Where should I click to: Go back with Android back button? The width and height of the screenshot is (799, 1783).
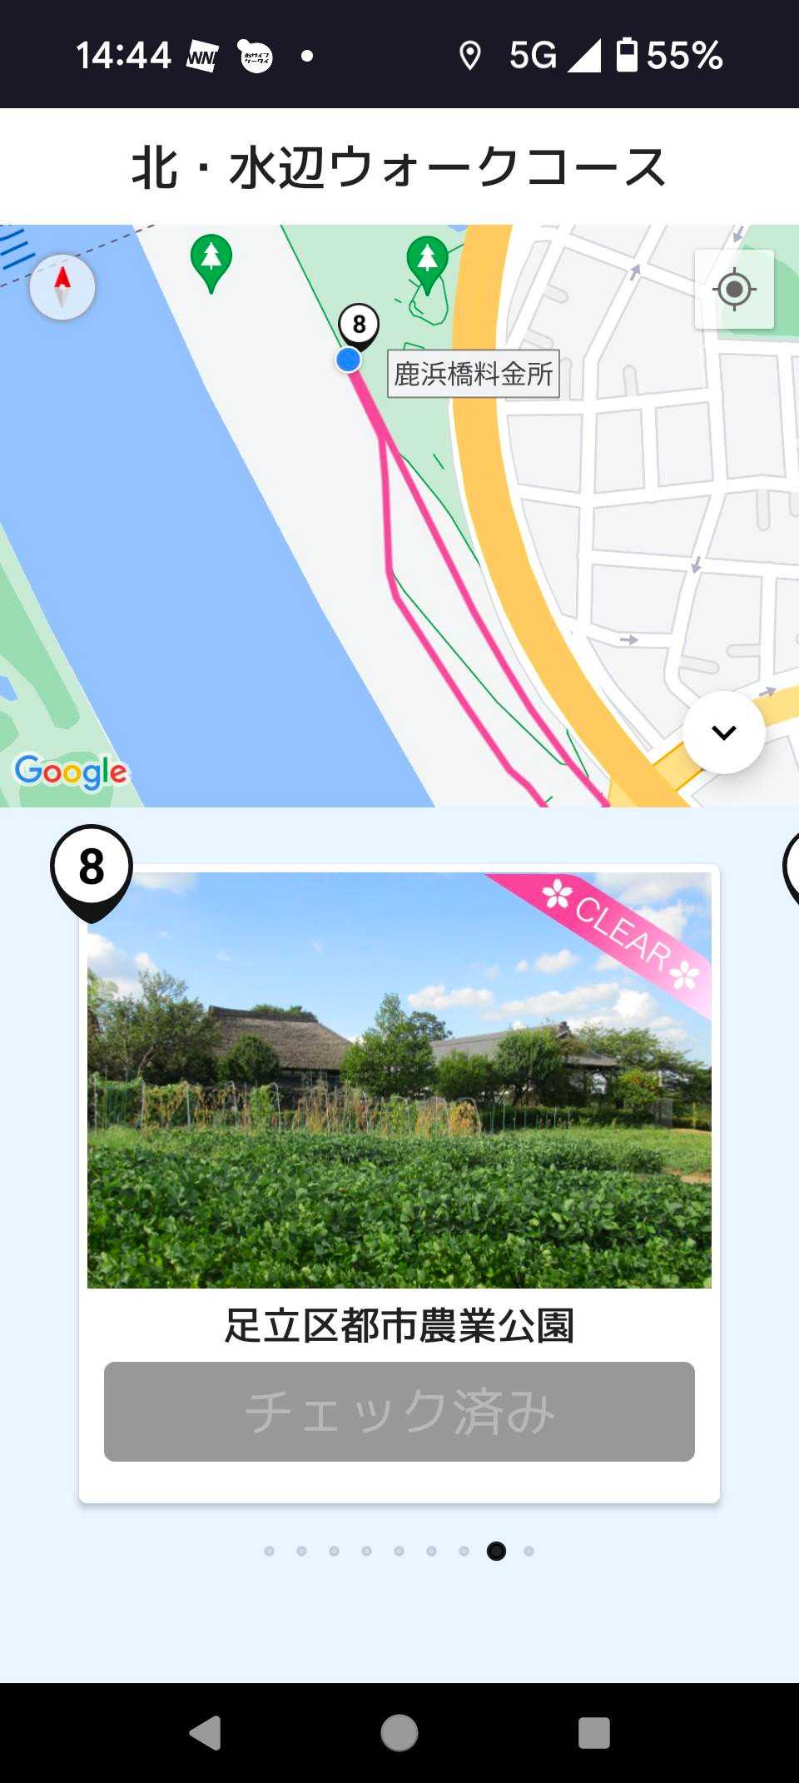pos(205,1733)
